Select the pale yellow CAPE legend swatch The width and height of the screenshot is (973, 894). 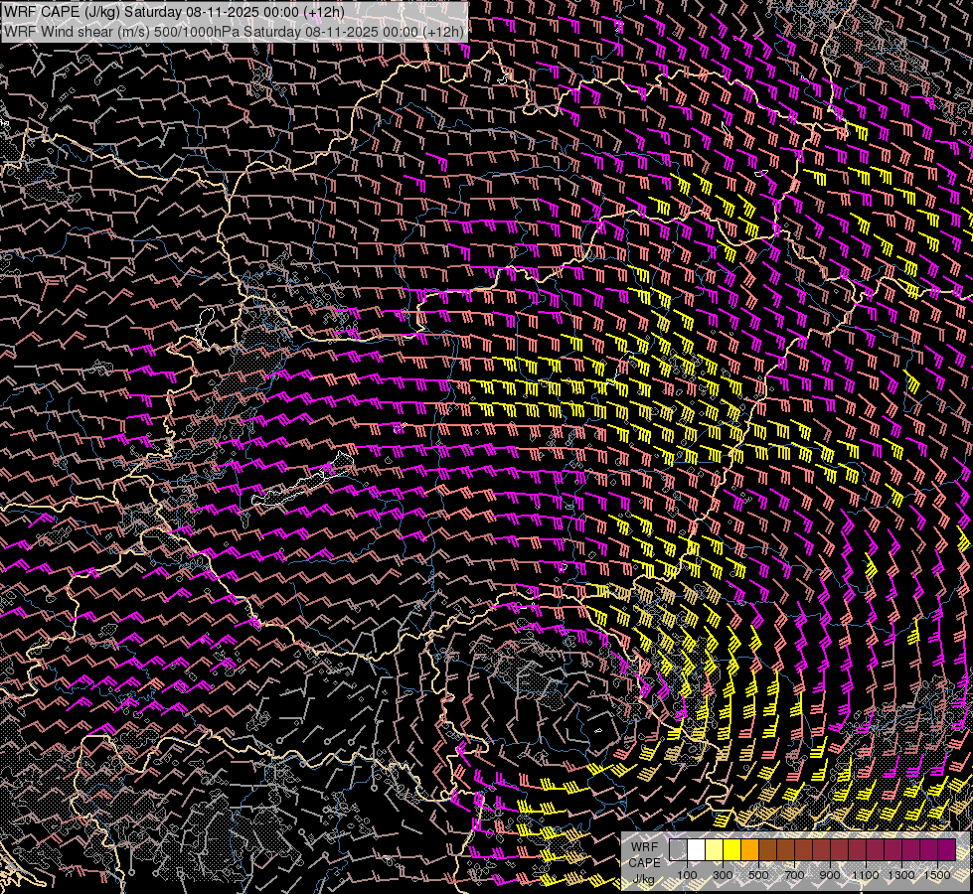point(714,850)
